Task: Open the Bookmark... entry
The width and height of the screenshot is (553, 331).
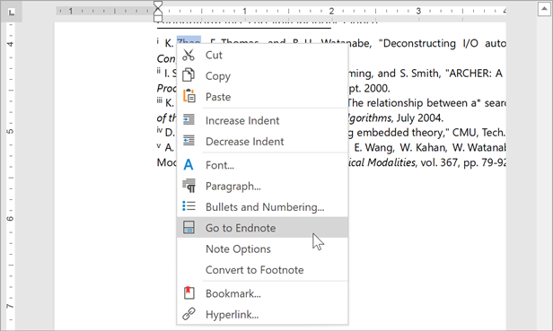Action: 262,293
